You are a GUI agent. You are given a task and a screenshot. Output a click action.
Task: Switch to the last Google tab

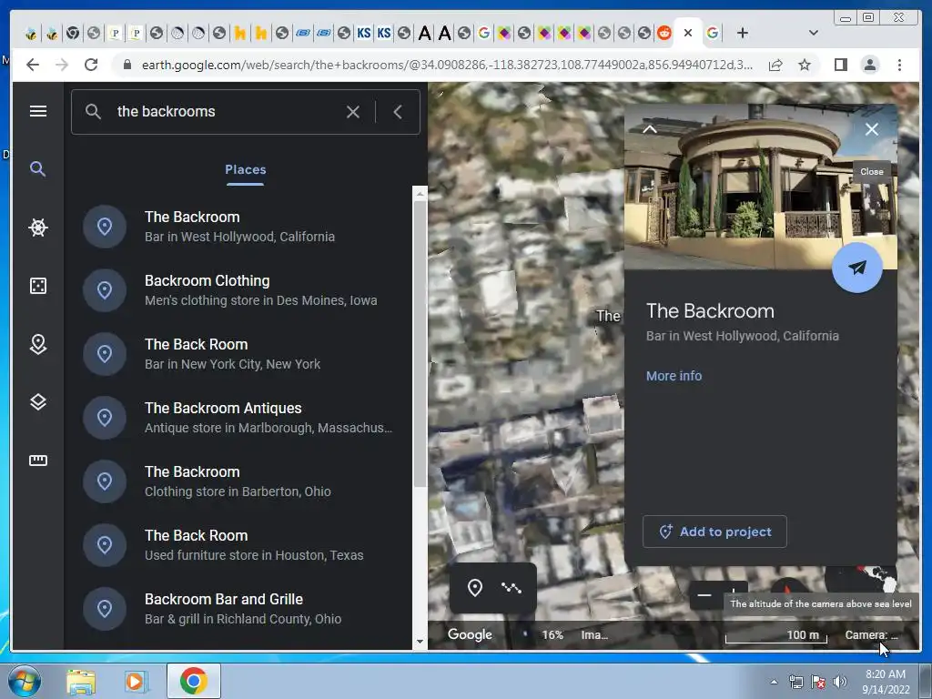point(712,33)
